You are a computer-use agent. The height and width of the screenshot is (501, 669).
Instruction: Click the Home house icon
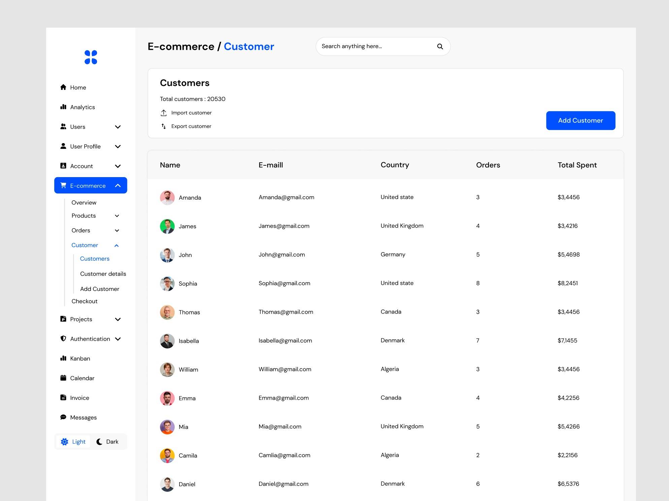pos(63,87)
